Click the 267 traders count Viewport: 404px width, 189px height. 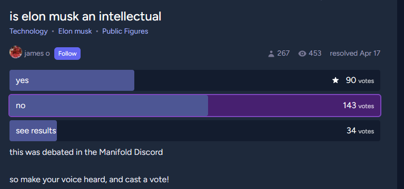[283, 54]
